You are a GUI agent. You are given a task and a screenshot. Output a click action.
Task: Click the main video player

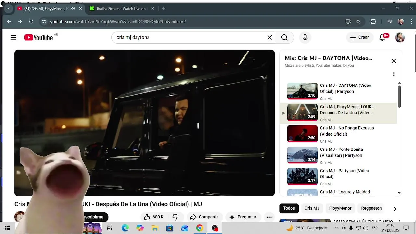point(144,123)
